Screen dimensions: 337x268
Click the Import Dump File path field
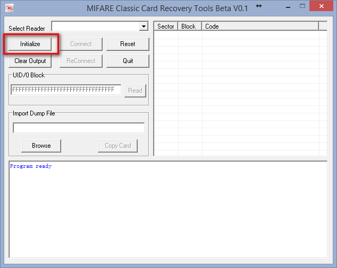(79, 128)
